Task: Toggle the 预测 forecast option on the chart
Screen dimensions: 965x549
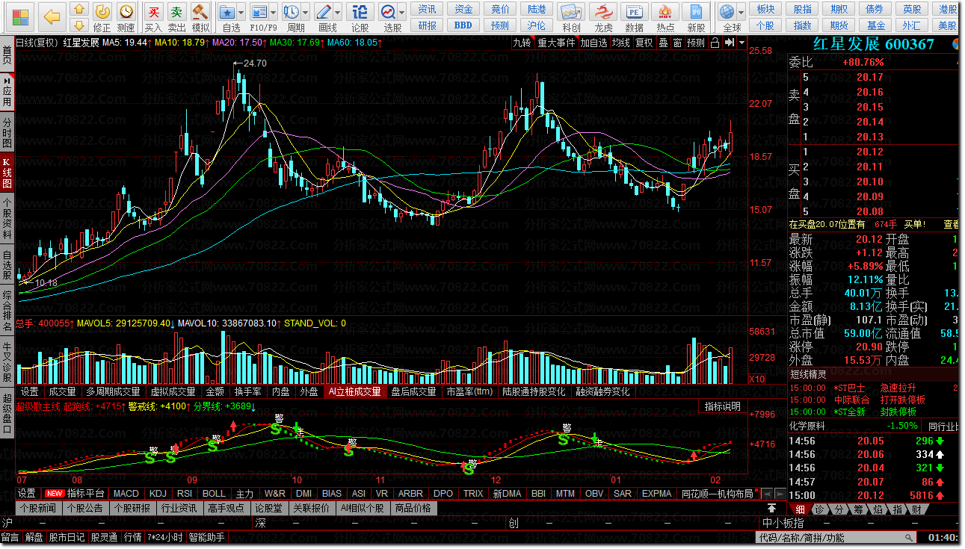Action: [x=696, y=43]
